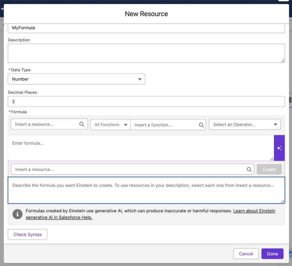
Task: Click the Done button
Action: pyautogui.click(x=272, y=254)
